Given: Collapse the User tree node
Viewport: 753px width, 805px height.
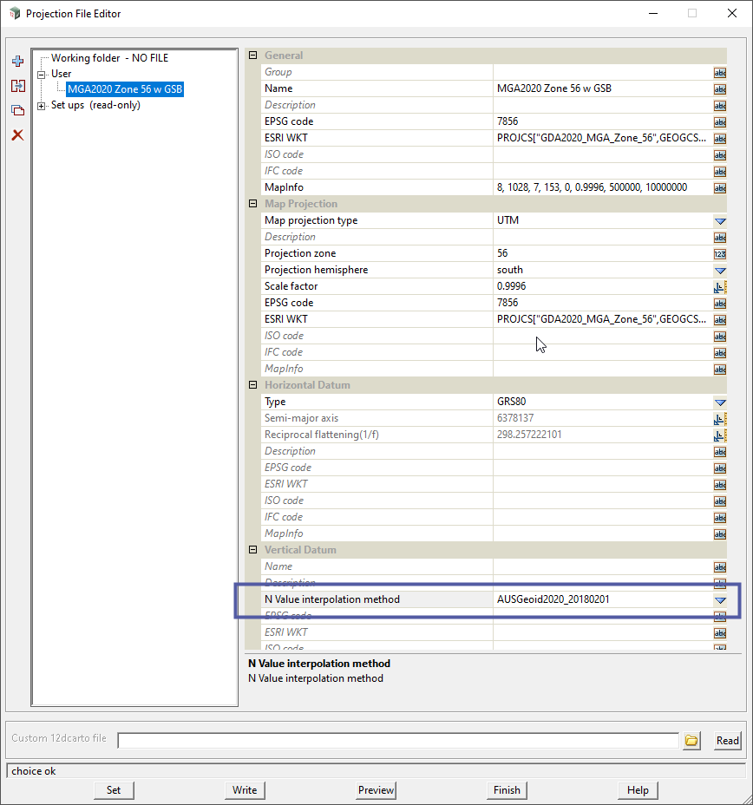Looking at the screenshot, I should click(x=42, y=75).
